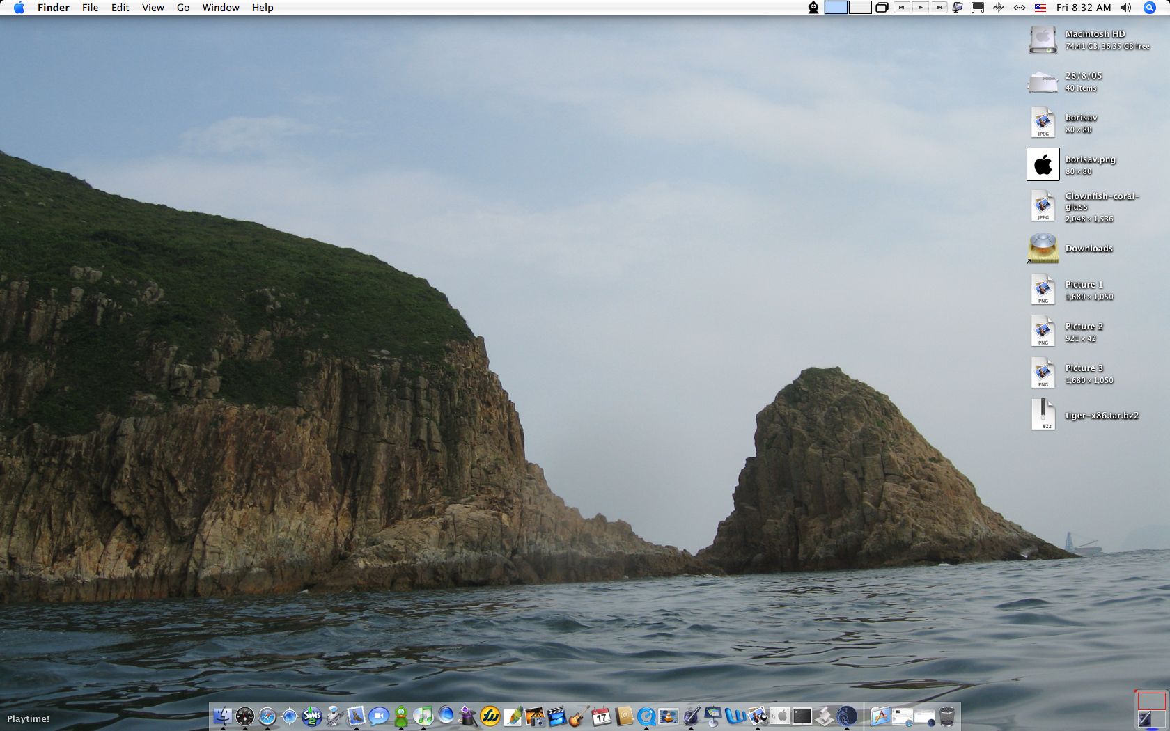This screenshot has height=731, width=1170.
Task: Restore minimized window with blue globe badge
Action: (903, 716)
